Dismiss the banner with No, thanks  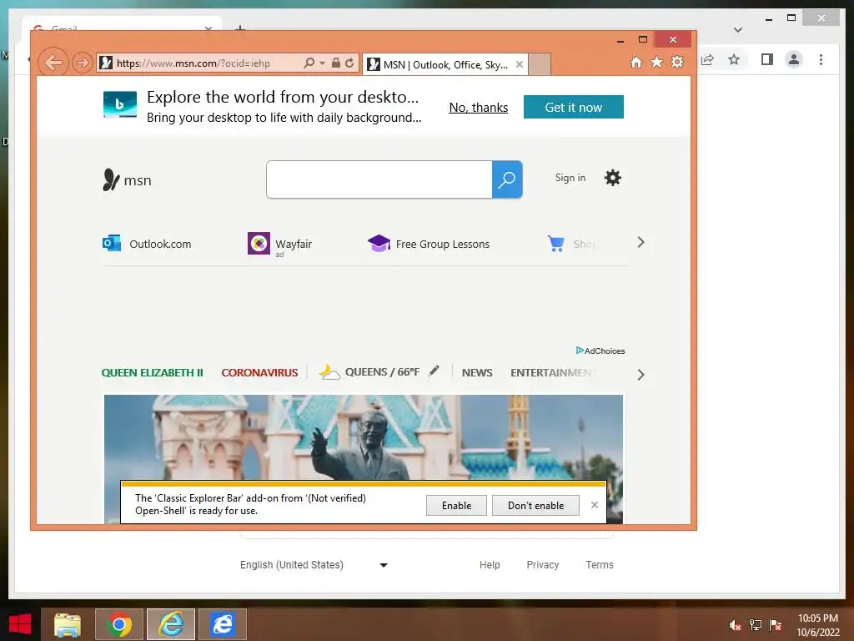(478, 108)
